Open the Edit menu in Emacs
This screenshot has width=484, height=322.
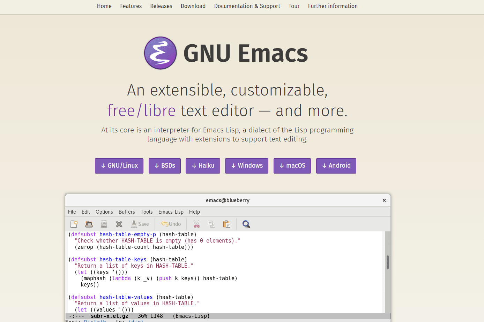point(86,212)
